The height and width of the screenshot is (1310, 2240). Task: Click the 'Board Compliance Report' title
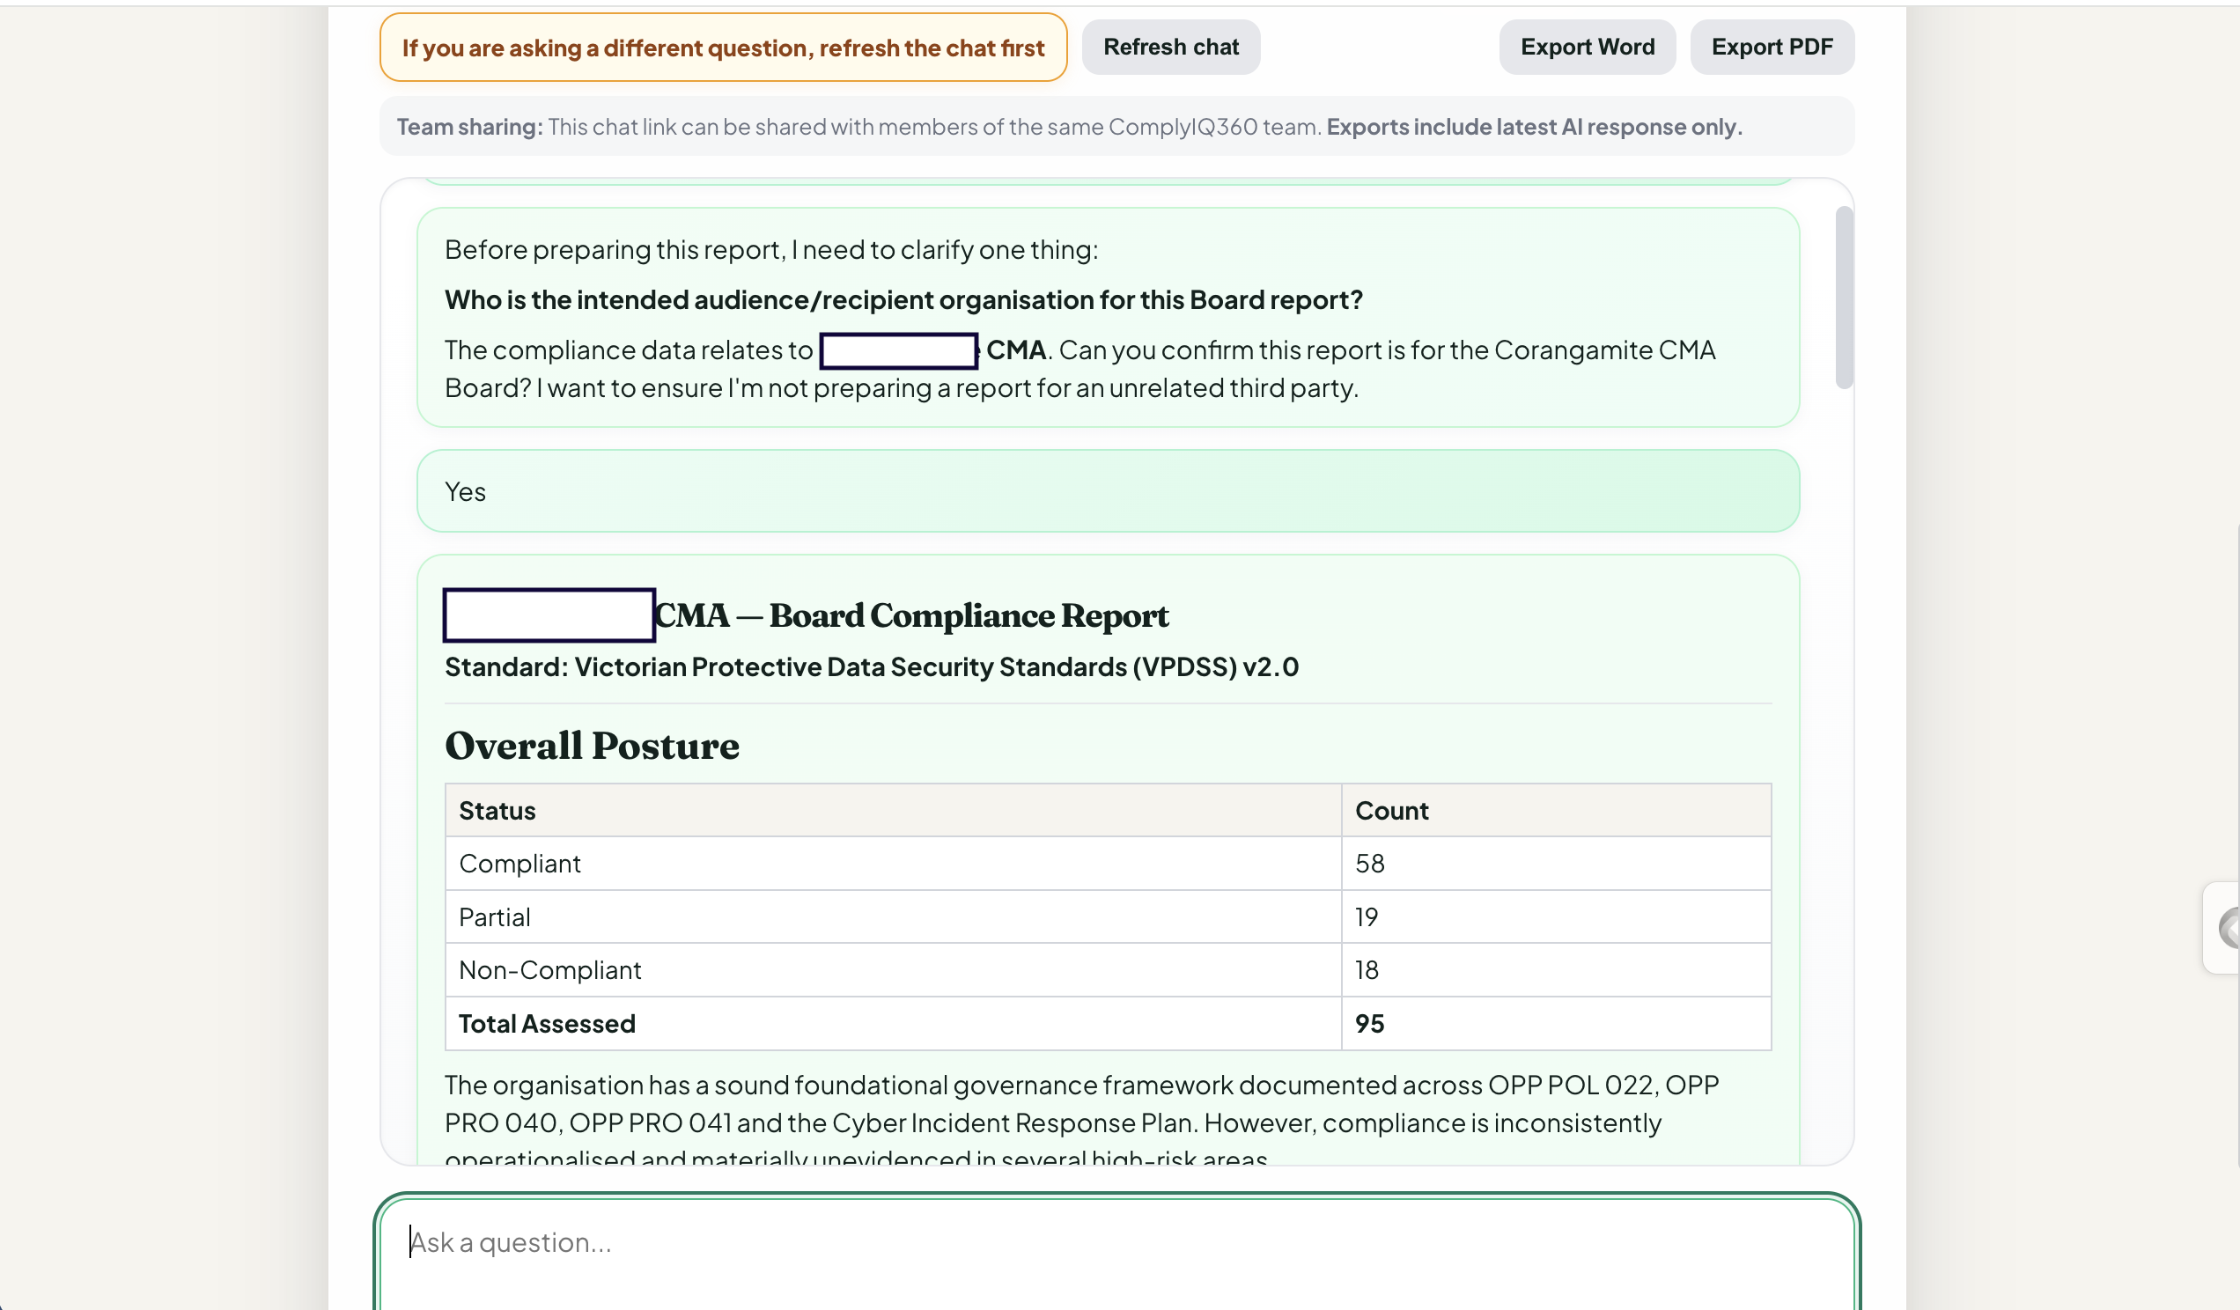(x=969, y=616)
